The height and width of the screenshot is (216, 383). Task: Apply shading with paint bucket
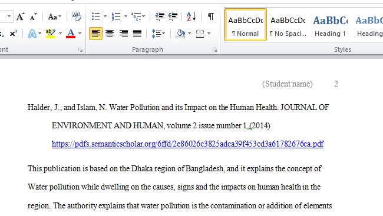pyautogui.click(x=180, y=34)
